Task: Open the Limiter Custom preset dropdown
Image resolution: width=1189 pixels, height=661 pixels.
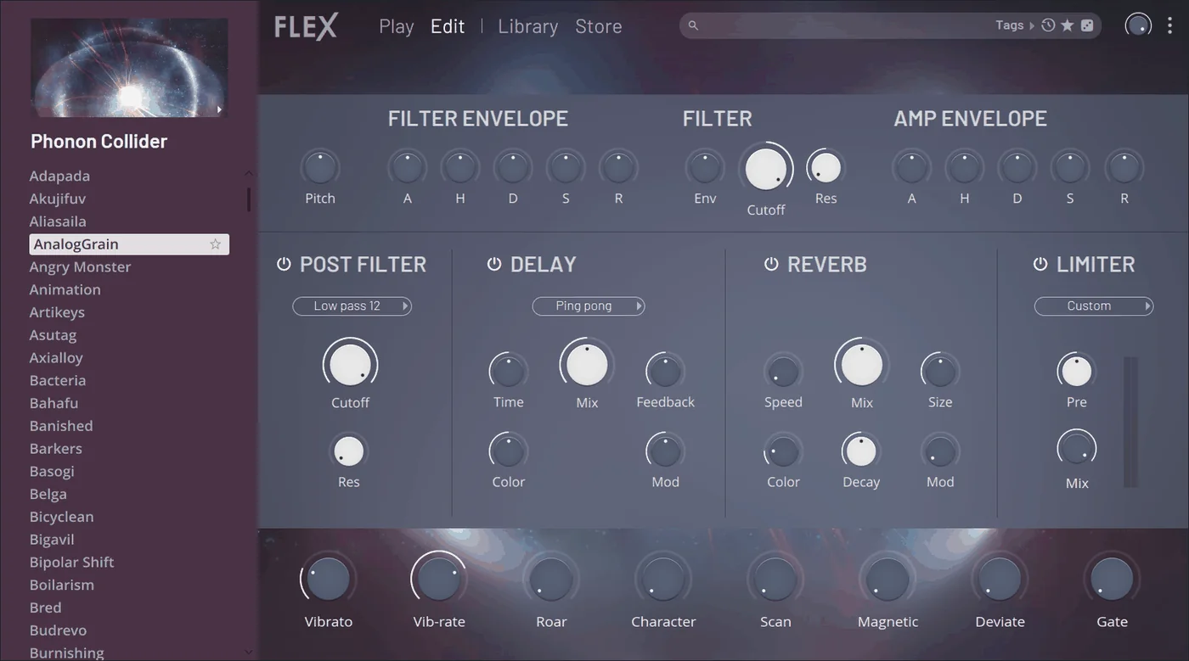Action: [1094, 306]
